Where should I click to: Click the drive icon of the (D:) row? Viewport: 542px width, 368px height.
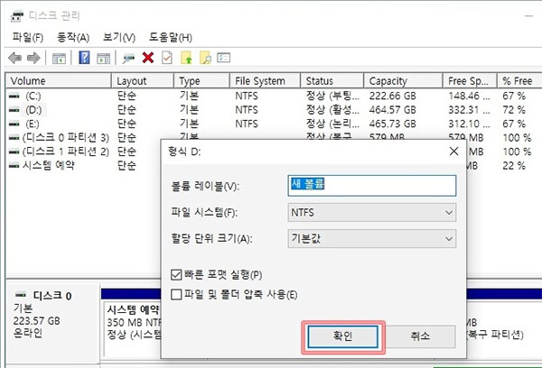click(x=14, y=110)
